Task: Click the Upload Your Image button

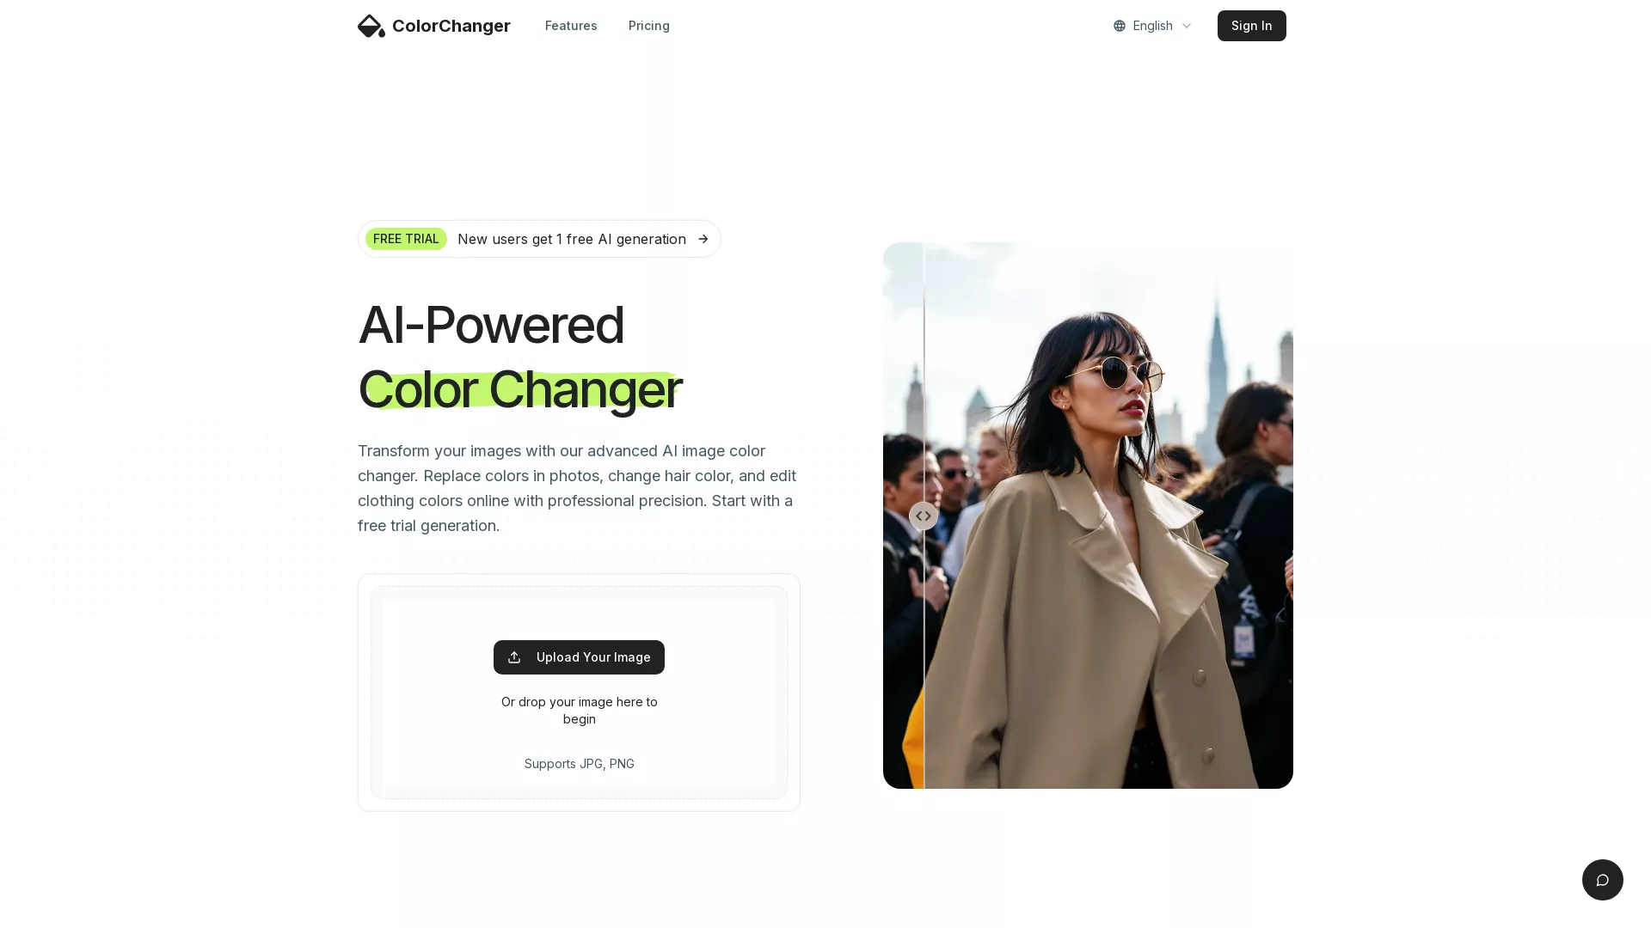Action: (579, 657)
